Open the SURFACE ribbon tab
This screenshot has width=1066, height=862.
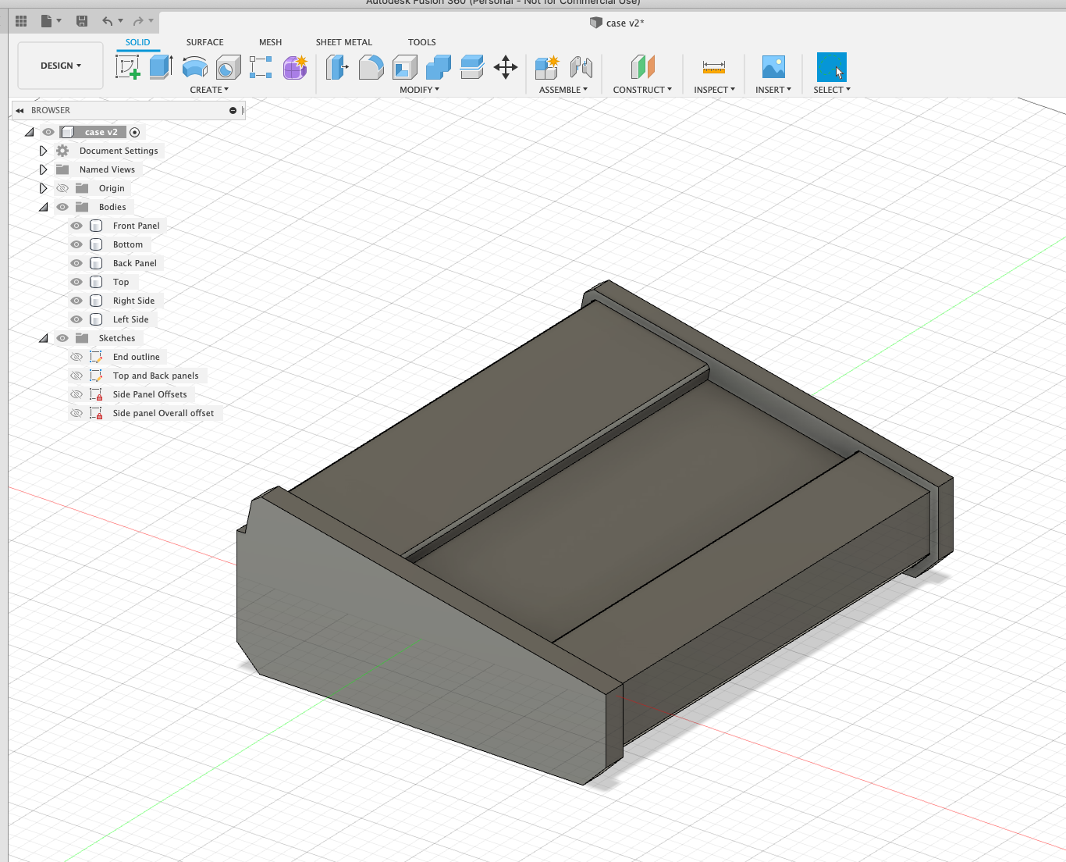[x=204, y=42]
